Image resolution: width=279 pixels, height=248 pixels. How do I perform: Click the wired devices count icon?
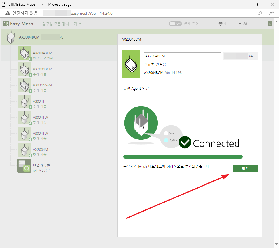click(240, 24)
